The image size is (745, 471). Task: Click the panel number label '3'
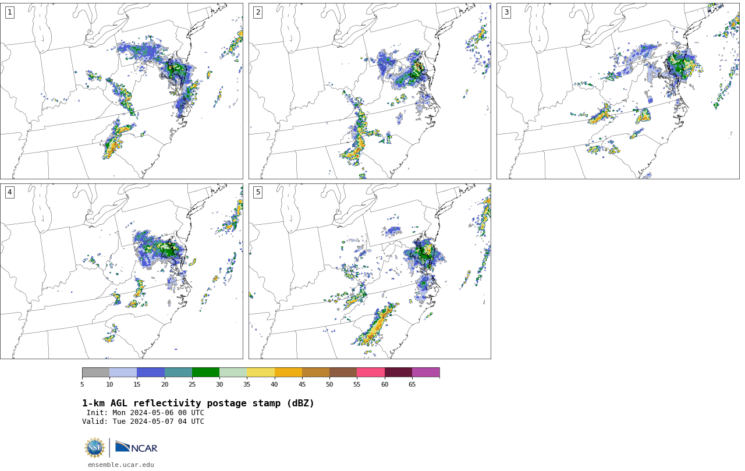506,12
